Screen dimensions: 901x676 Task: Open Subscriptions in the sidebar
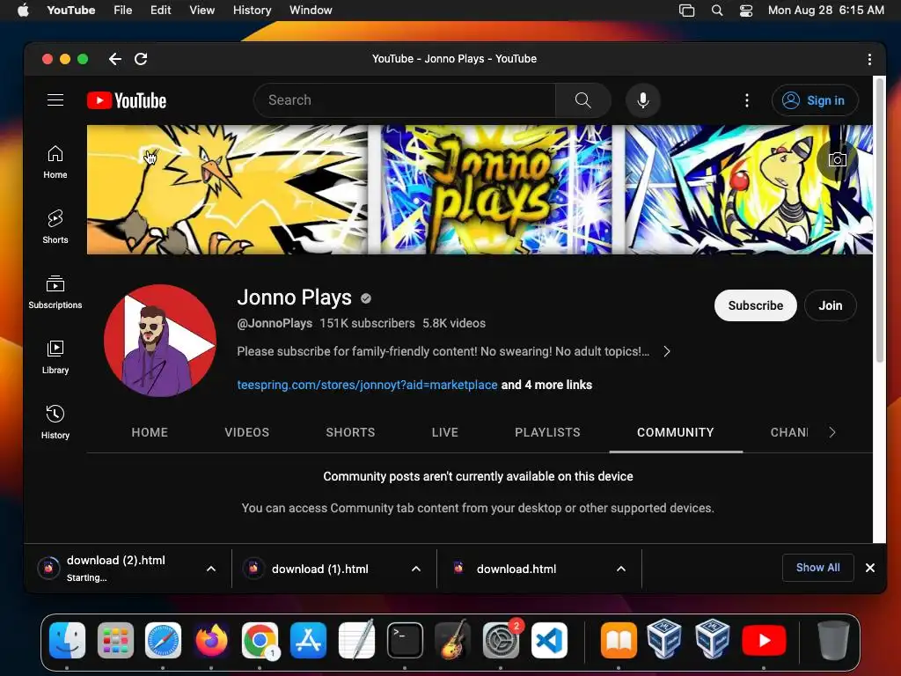click(55, 292)
